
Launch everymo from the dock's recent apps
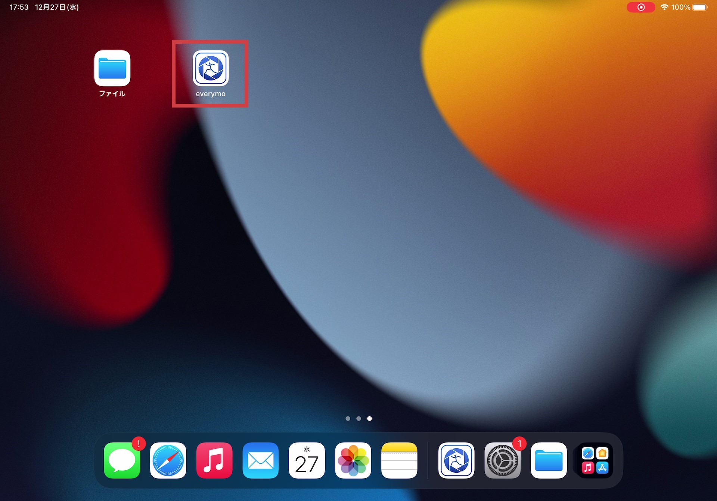(x=456, y=460)
